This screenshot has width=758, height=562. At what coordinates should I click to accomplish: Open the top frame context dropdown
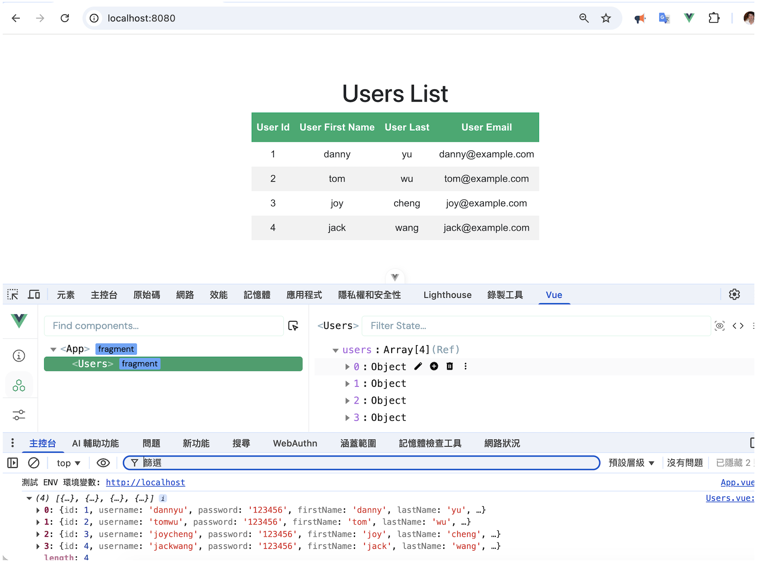coord(68,463)
